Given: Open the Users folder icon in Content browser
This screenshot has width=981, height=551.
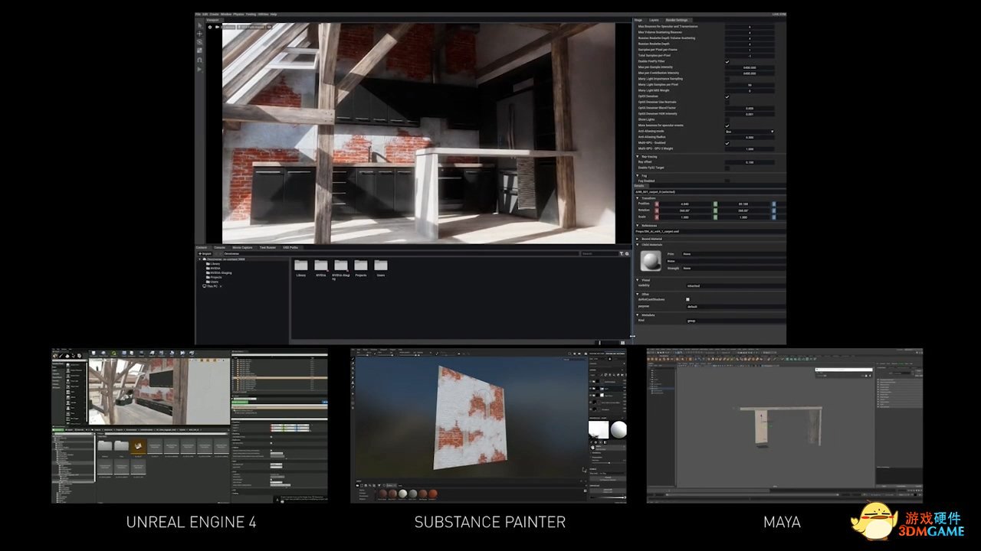Looking at the screenshot, I should (381, 265).
